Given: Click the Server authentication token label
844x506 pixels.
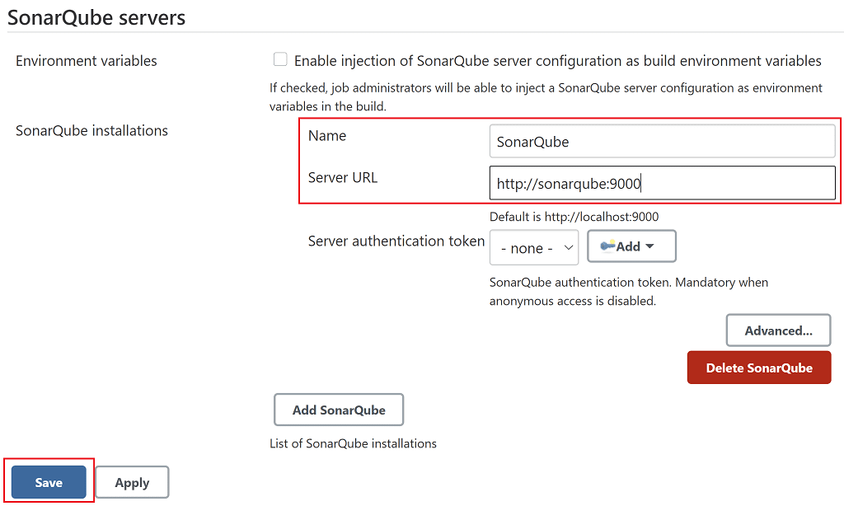Looking at the screenshot, I should (x=396, y=241).
